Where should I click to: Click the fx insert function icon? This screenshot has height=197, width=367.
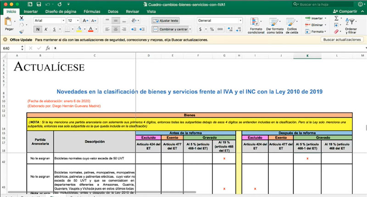pos(48,48)
